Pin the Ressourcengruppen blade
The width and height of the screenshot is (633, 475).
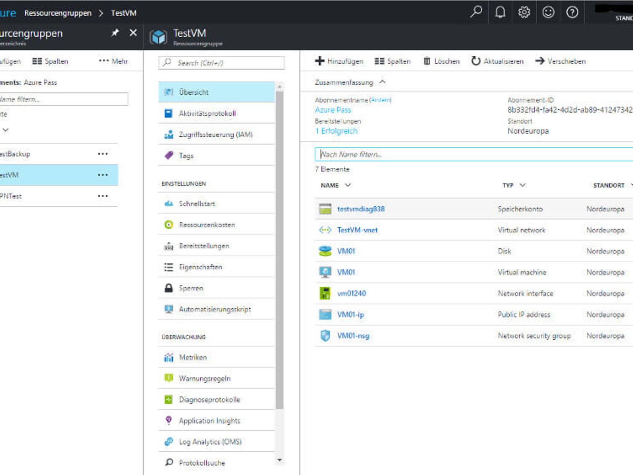(x=115, y=33)
